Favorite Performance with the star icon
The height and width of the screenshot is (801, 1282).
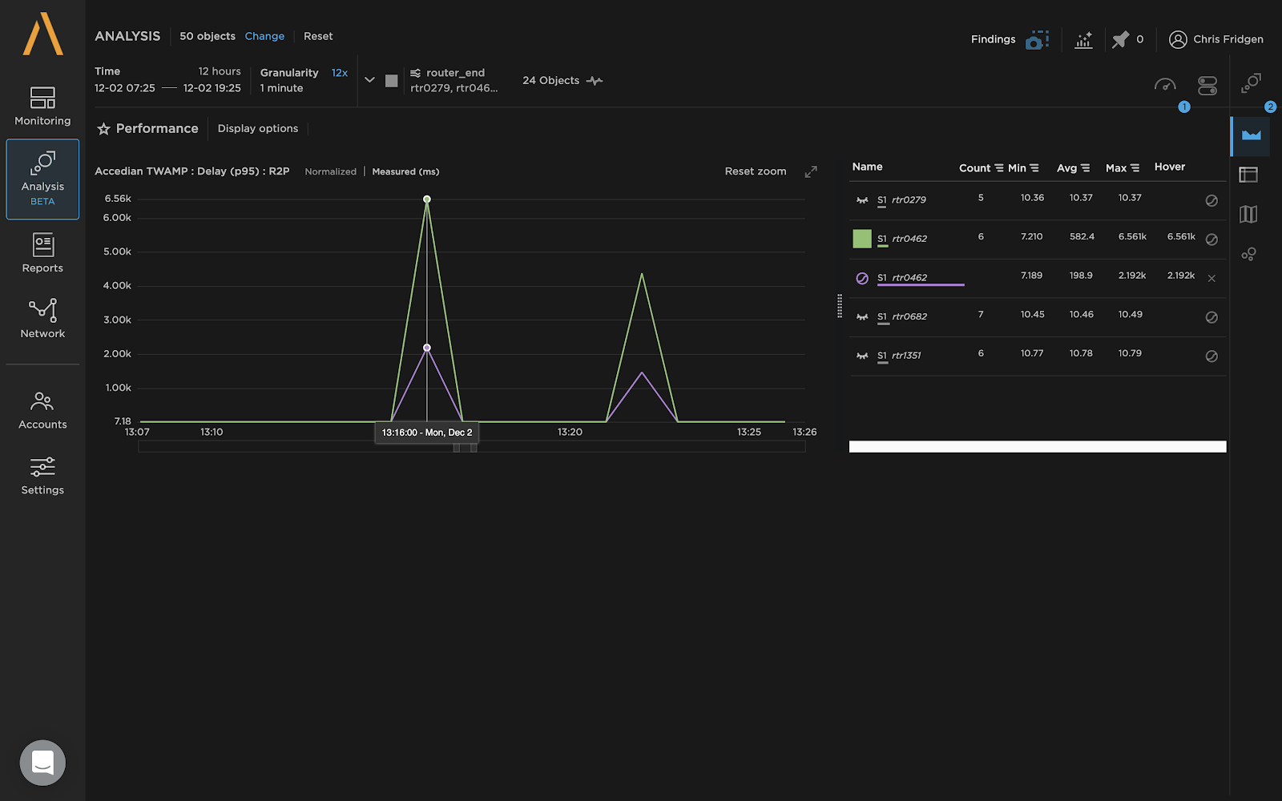[x=103, y=129]
